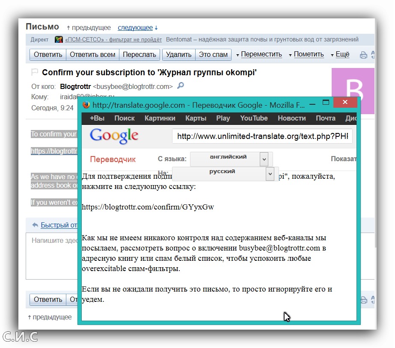Open YouTube in Google bar
This screenshot has width=395, height=348.
[254, 118]
